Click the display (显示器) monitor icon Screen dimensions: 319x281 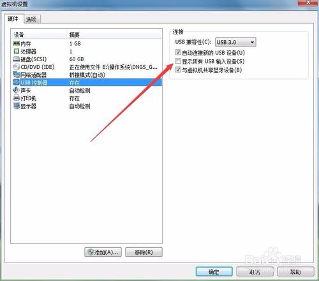coord(17,106)
